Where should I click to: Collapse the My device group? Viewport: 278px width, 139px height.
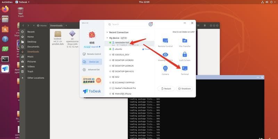pos(107,38)
